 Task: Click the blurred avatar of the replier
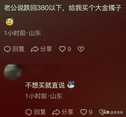12,71
